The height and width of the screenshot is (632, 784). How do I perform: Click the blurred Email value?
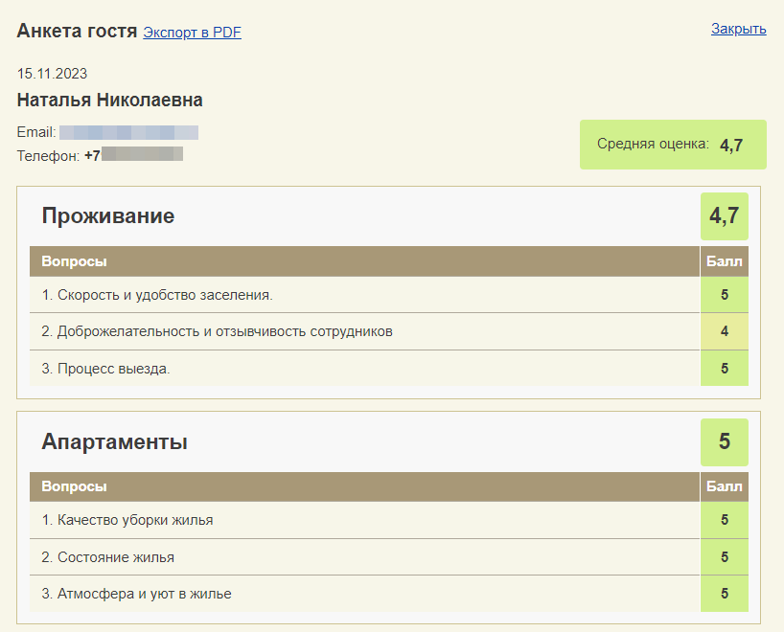[x=129, y=132]
